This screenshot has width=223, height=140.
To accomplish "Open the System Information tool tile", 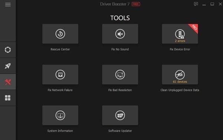I will pos(60,115).
